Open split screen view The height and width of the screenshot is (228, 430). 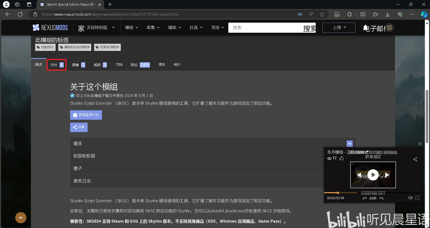363,14
